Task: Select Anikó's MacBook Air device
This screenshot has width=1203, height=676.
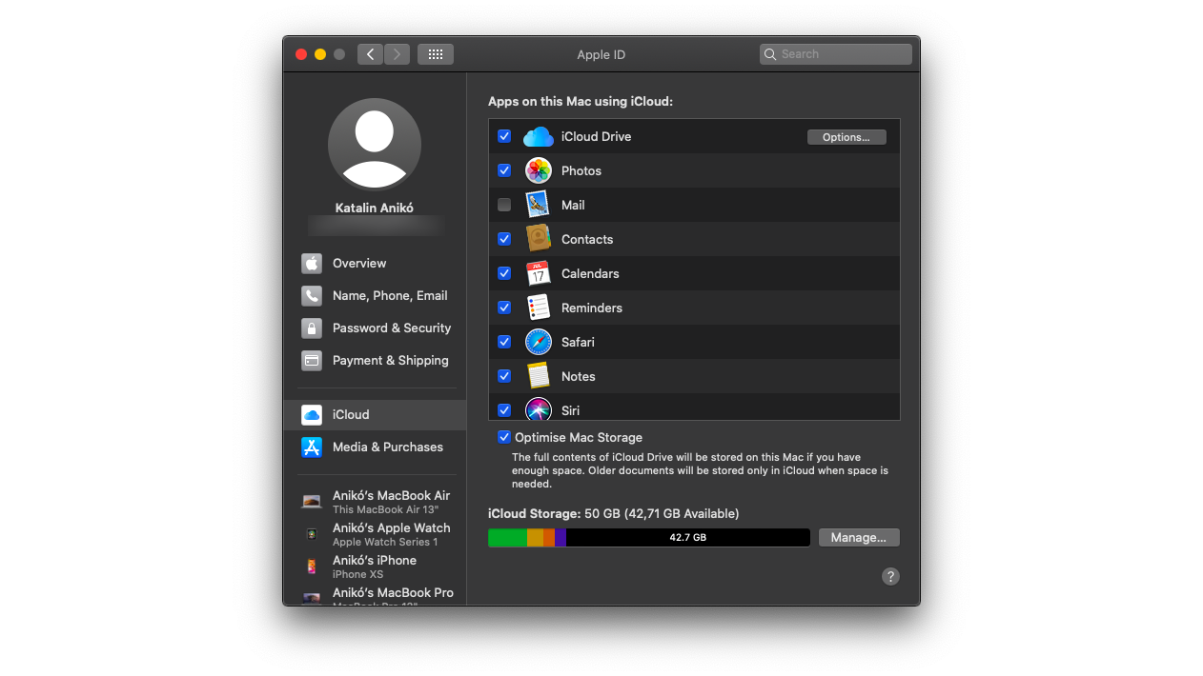Action: (x=375, y=502)
